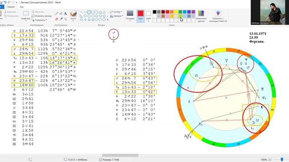Select the Fill with color bucket tool
This screenshot has height=162, width=289.
tap(61, 13)
